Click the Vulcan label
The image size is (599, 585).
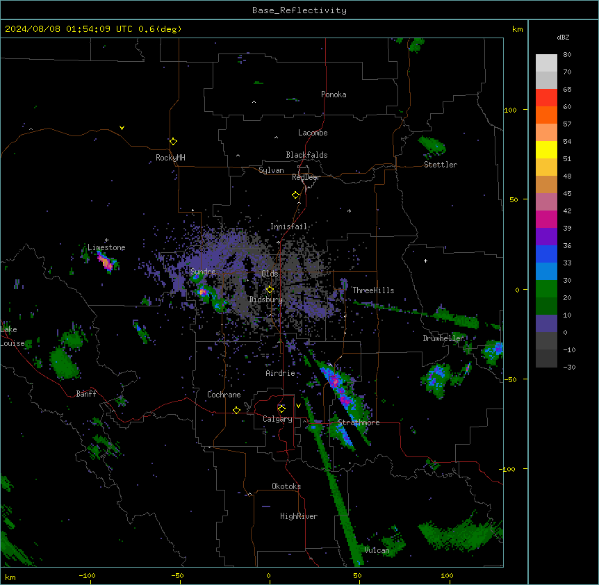[377, 550]
